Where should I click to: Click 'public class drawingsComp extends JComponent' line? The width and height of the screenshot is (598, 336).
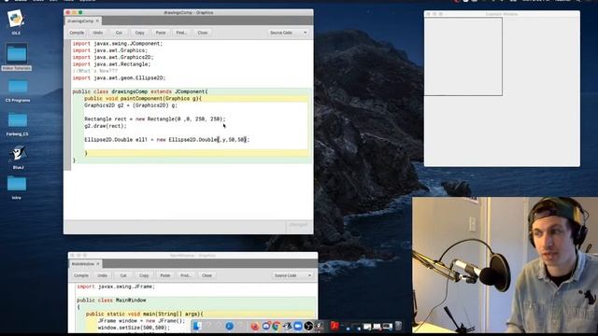[140, 91]
